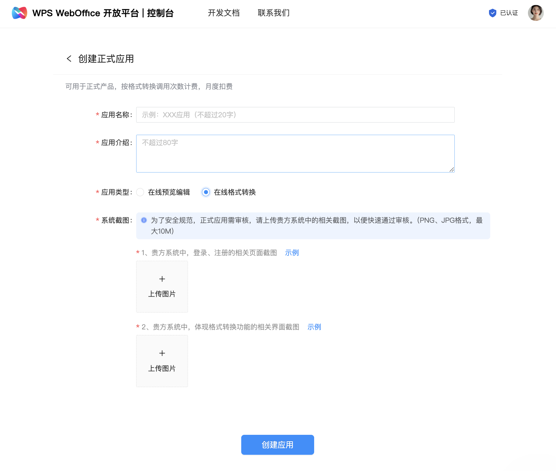556x471 pixels.
Task: Open the user avatar profile menu
Action: (535, 13)
